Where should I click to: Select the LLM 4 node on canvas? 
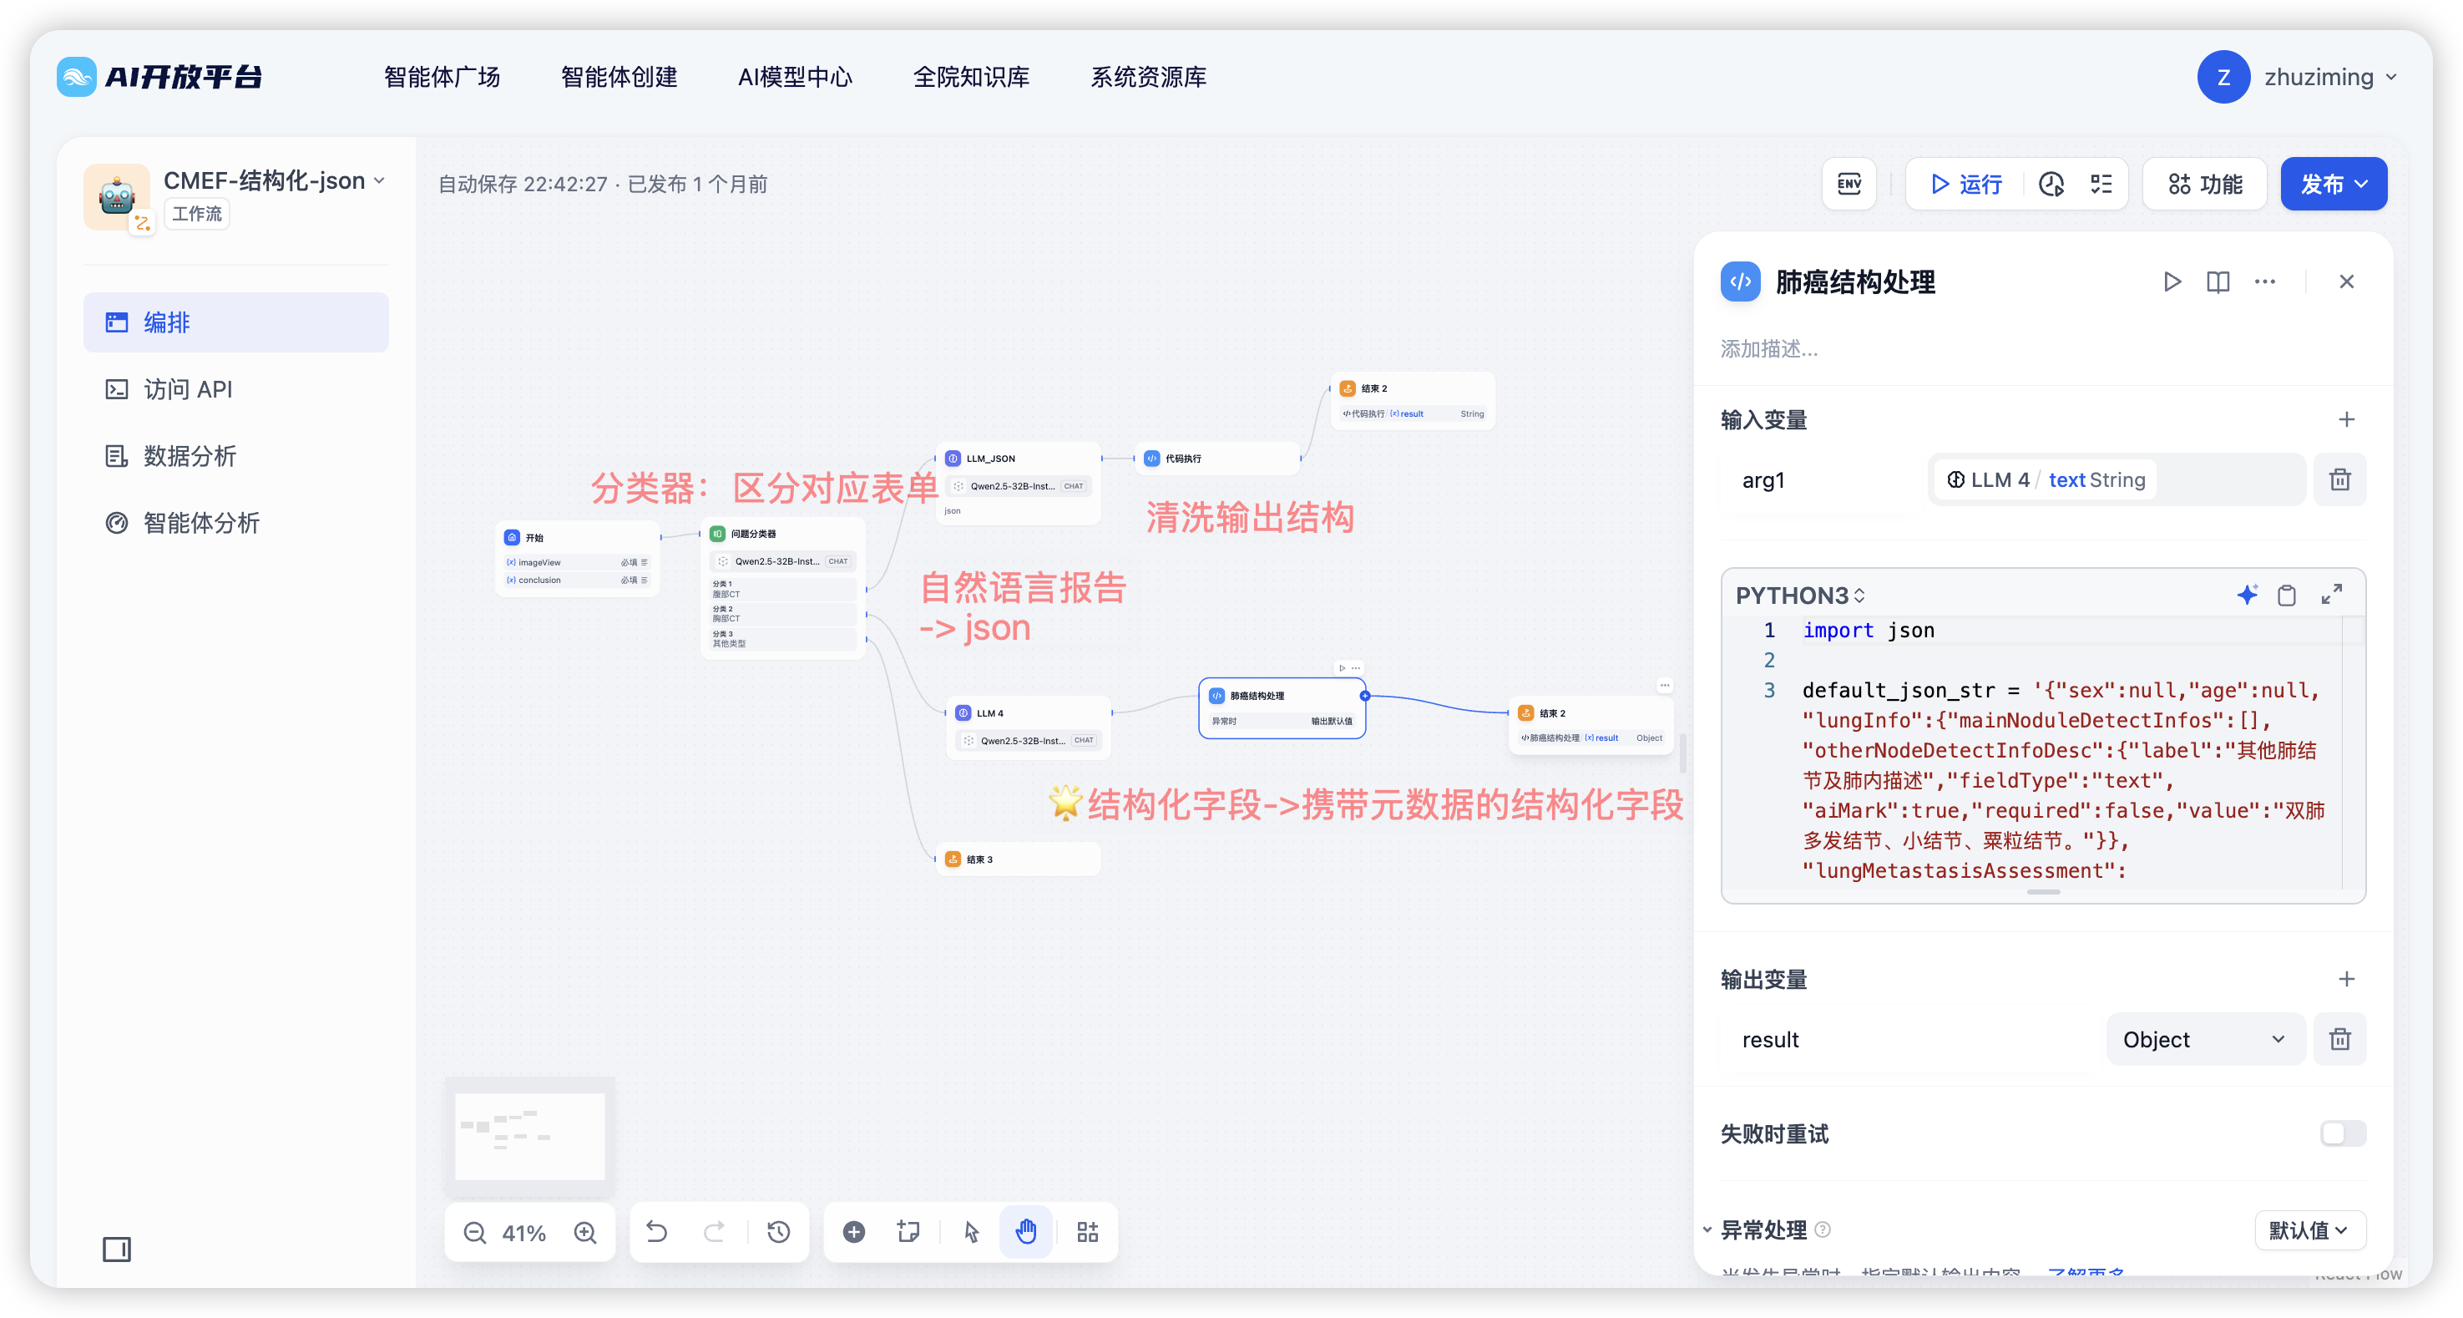pyautogui.click(x=1029, y=727)
